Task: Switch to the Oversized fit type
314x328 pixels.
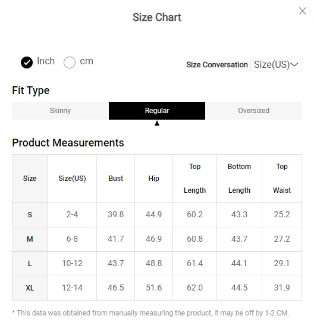Action: pyautogui.click(x=253, y=111)
